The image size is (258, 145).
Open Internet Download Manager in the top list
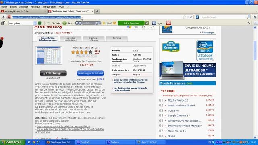click(185, 126)
